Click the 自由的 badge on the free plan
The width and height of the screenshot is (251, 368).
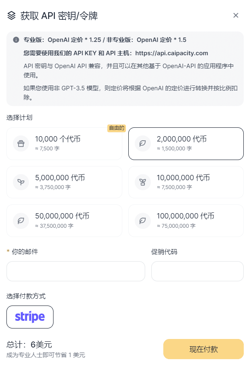tap(116, 128)
